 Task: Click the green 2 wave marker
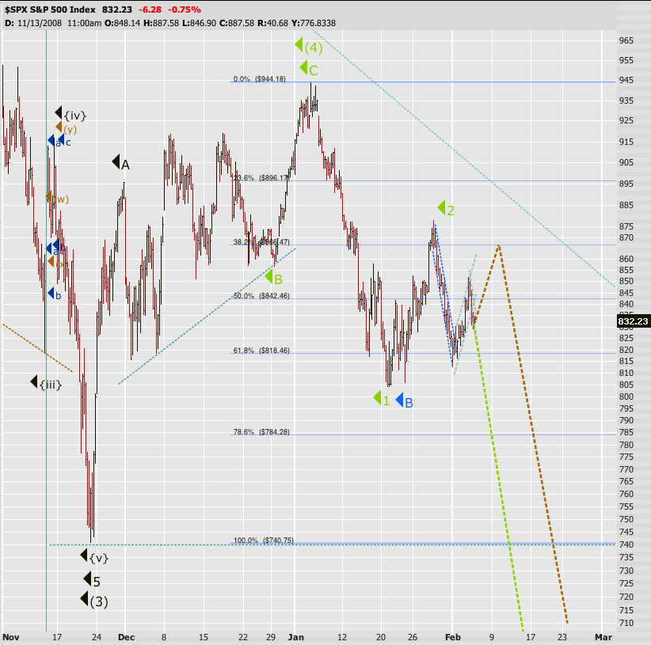(x=447, y=209)
